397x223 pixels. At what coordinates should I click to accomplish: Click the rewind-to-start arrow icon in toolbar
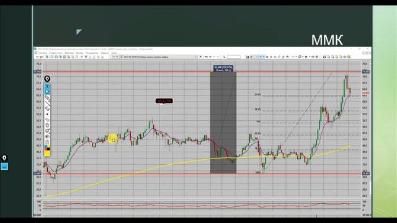206,57
